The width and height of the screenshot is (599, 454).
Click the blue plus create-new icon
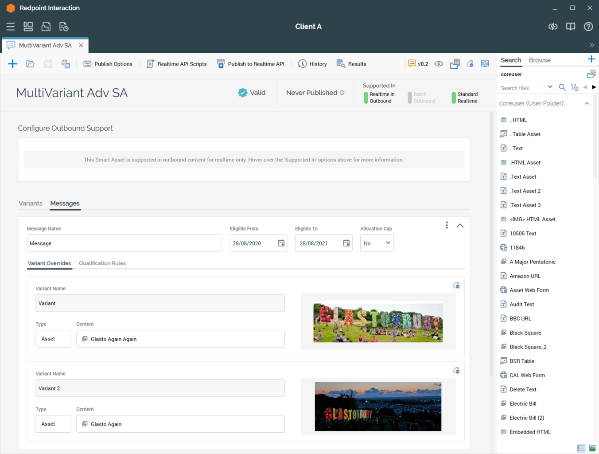pyautogui.click(x=12, y=64)
